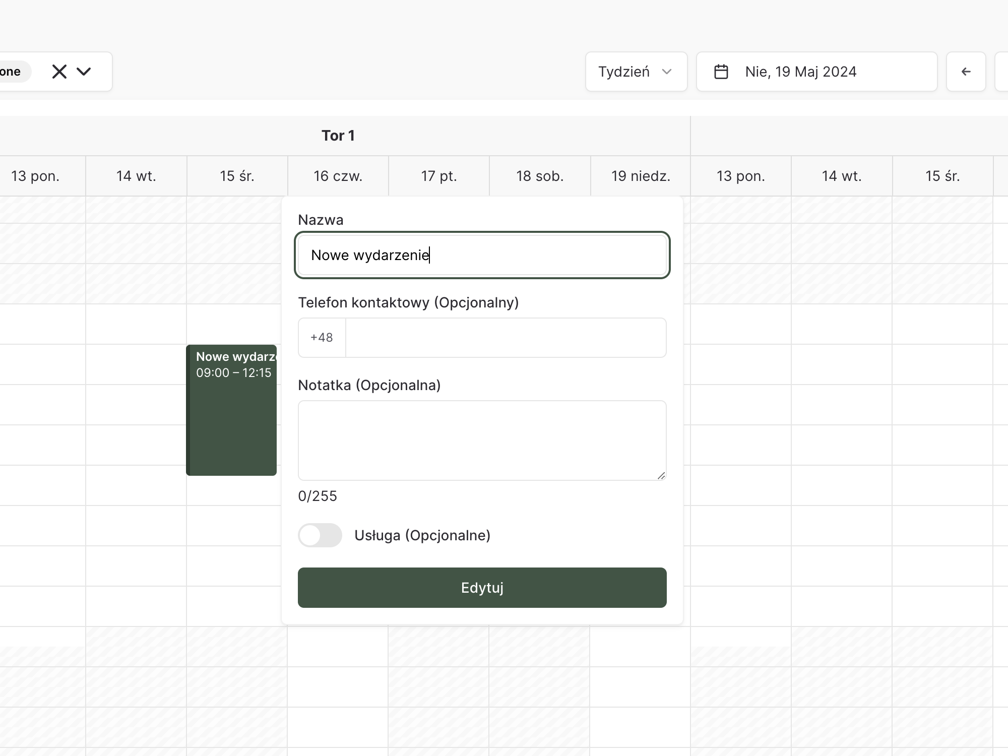This screenshot has height=756, width=1008.
Task: Select the 17 pt. day header
Action: (x=439, y=176)
